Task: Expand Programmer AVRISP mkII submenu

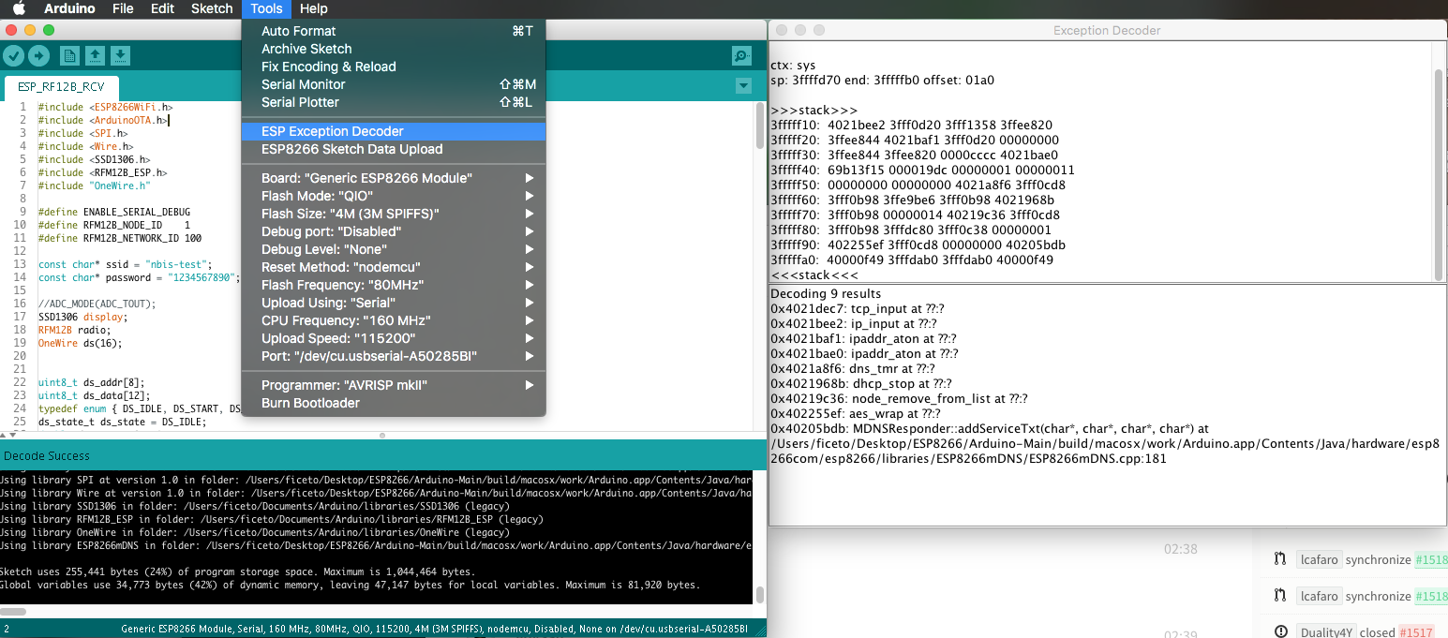Action: pyautogui.click(x=394, y=385)
